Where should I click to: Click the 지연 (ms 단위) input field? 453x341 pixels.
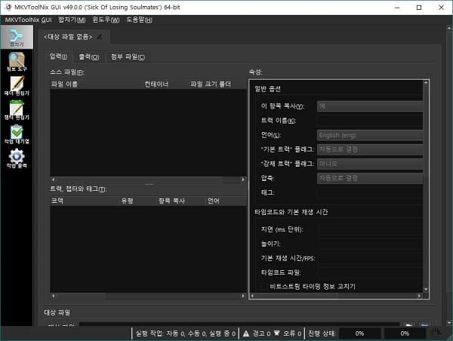pyautogui.click(x=371, y=229)
